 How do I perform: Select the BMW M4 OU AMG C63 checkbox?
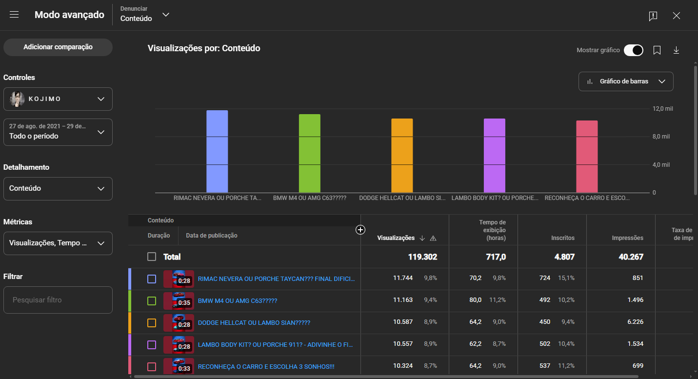pyautogui.click(x=152, y=301)
